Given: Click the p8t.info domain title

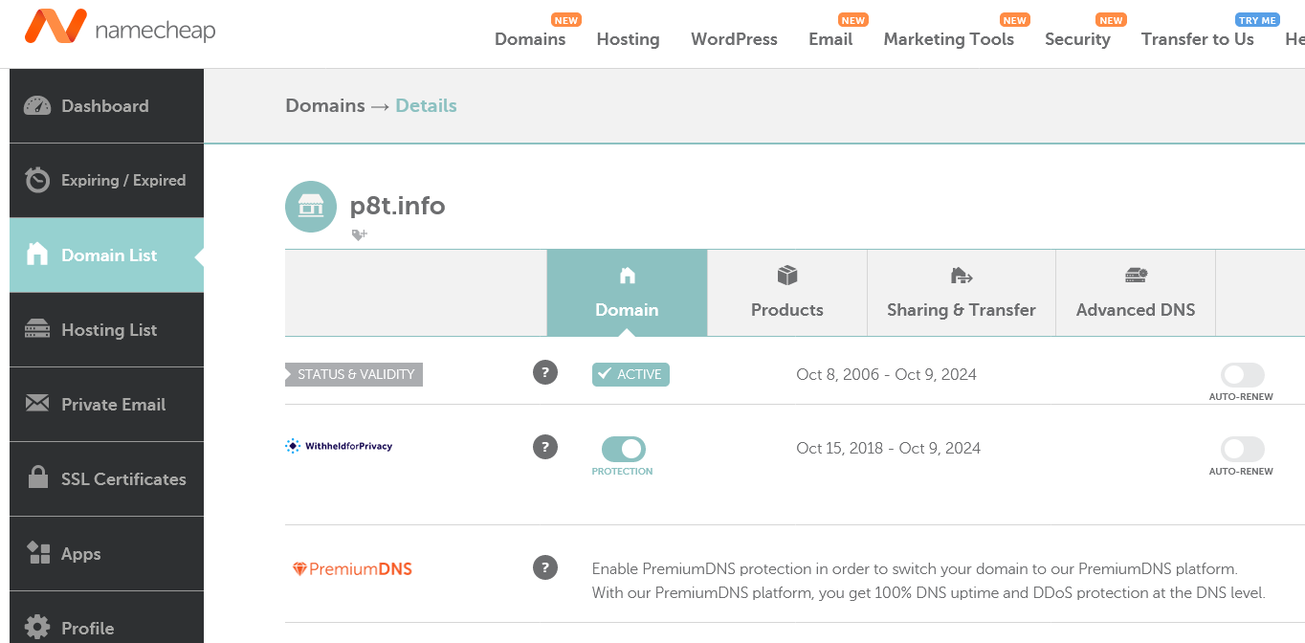Looking at the screenshot, I should 398,206.
